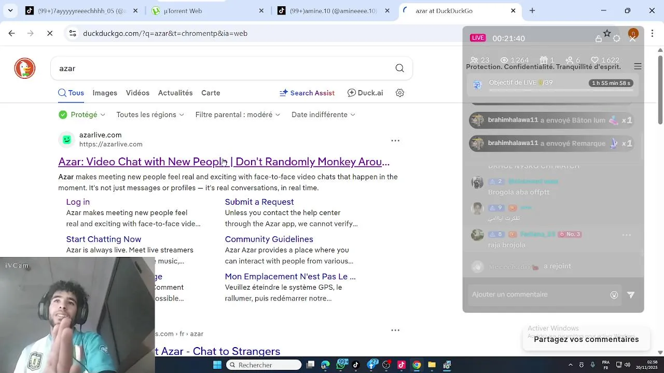This screenshot has height=373, width=664.
Task: Open WhatsApp from the taskbar
Action: (x=341, y=365)
